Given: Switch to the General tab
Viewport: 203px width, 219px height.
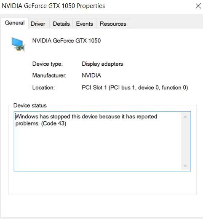Looking at the screenshot, I should click(15, 23).
